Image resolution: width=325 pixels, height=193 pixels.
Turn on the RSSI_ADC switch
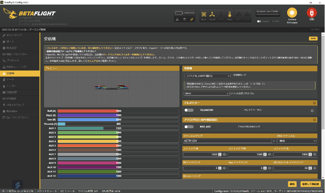(189, 127)
